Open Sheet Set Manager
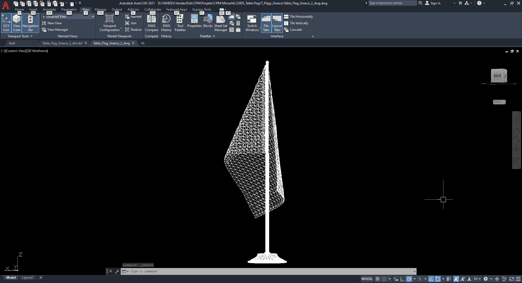522x283 pixels. [x=221, y=23]
